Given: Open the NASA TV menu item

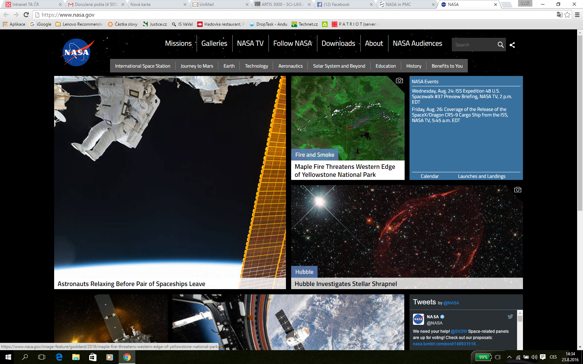Looking at the screenshot, I should 250,43.
